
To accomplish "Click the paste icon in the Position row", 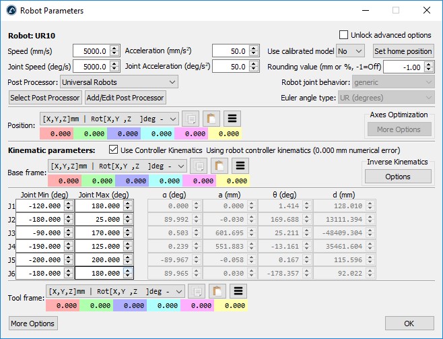I will 212,119.
